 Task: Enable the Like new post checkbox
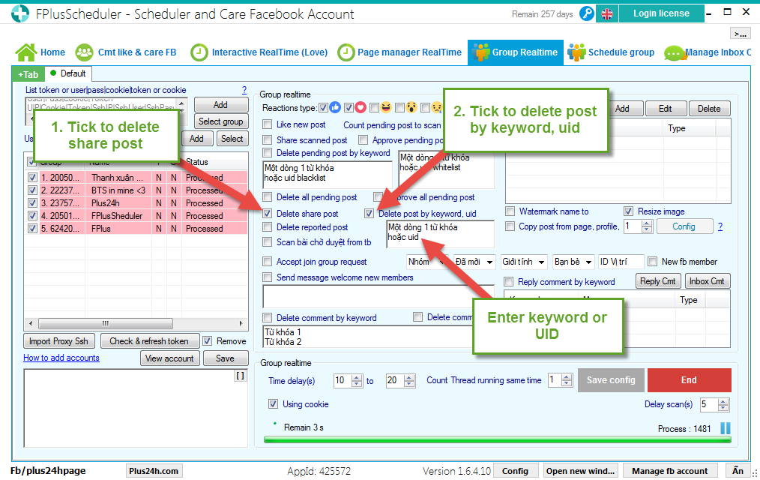click(268, 124)
